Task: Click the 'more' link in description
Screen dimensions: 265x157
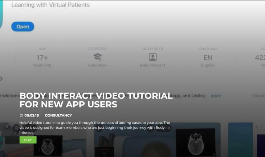Action: [x=216, y=96]
